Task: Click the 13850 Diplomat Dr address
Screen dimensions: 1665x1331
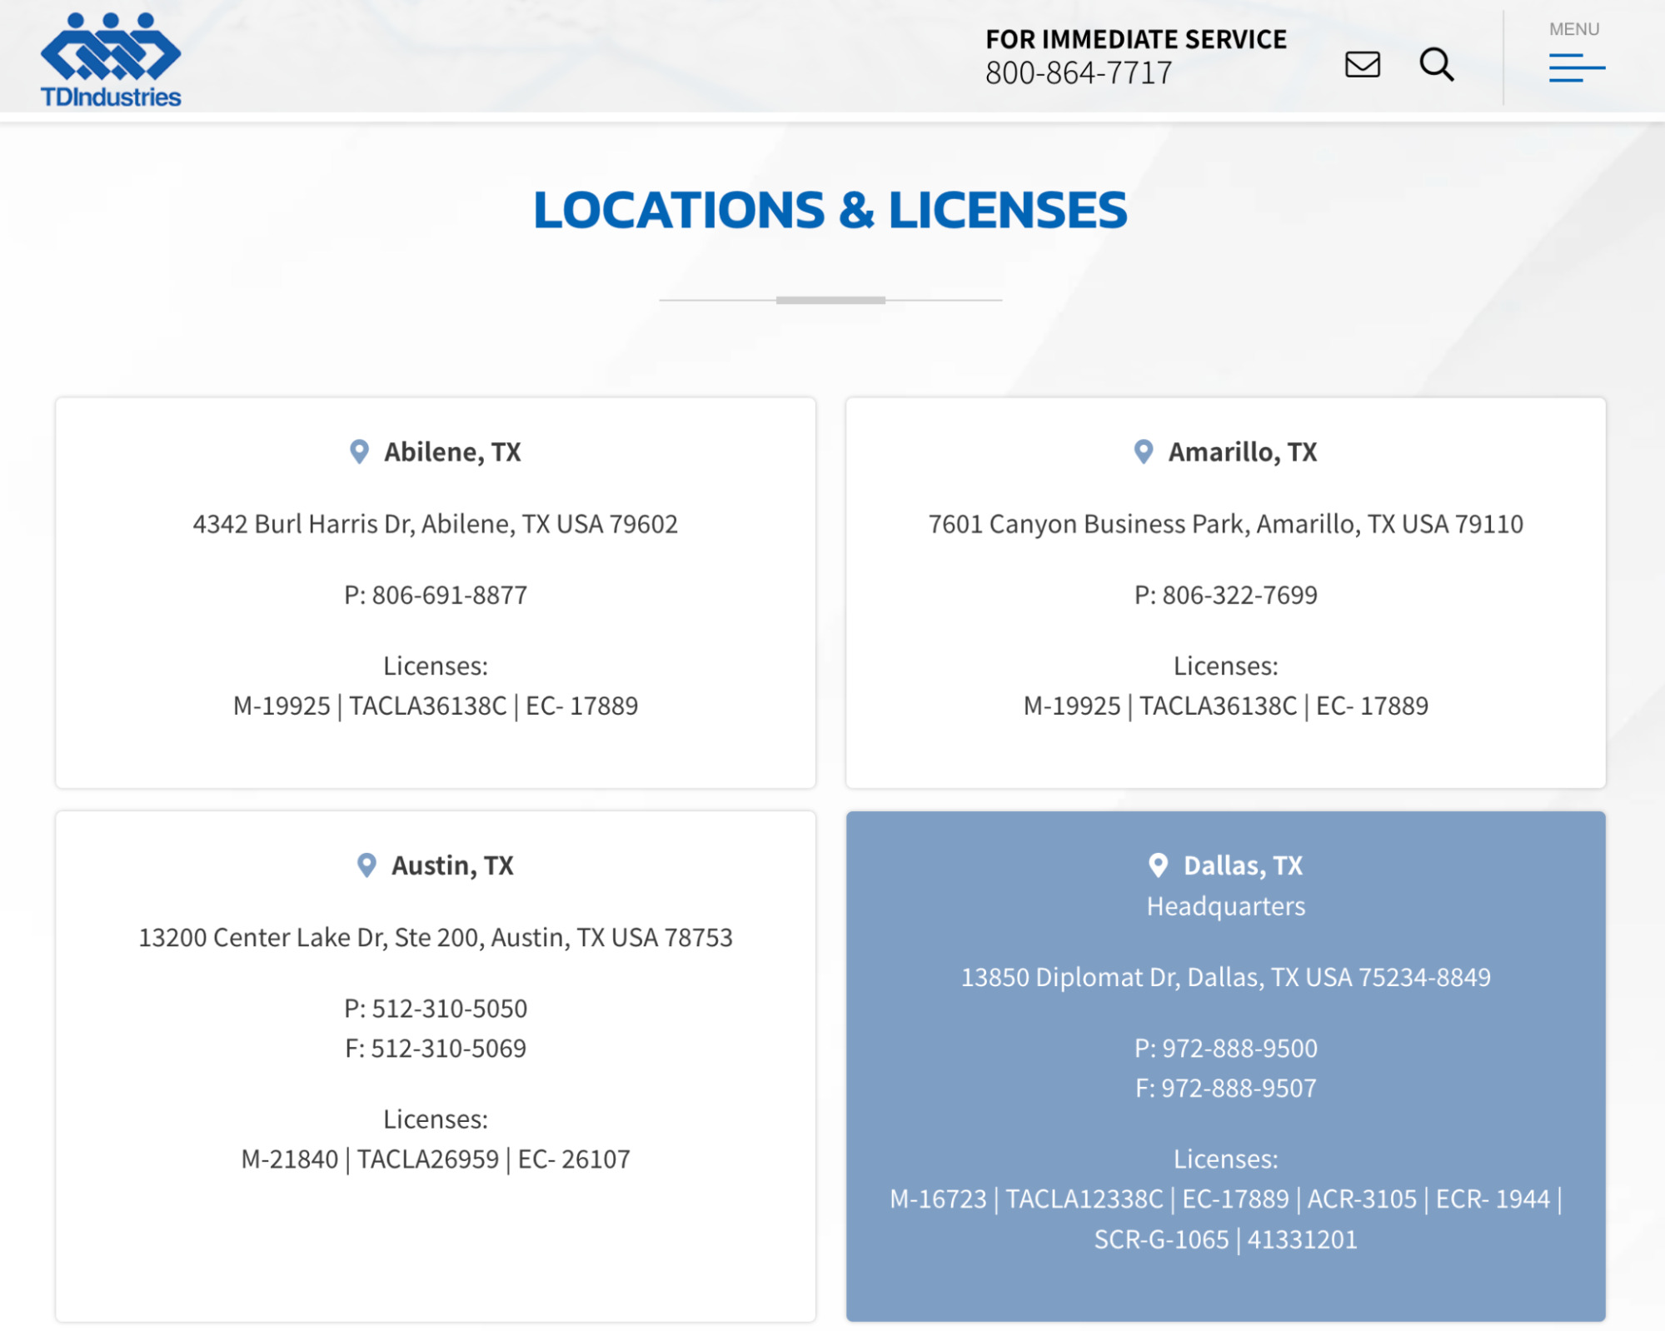Action: (x=1225, y=977)
